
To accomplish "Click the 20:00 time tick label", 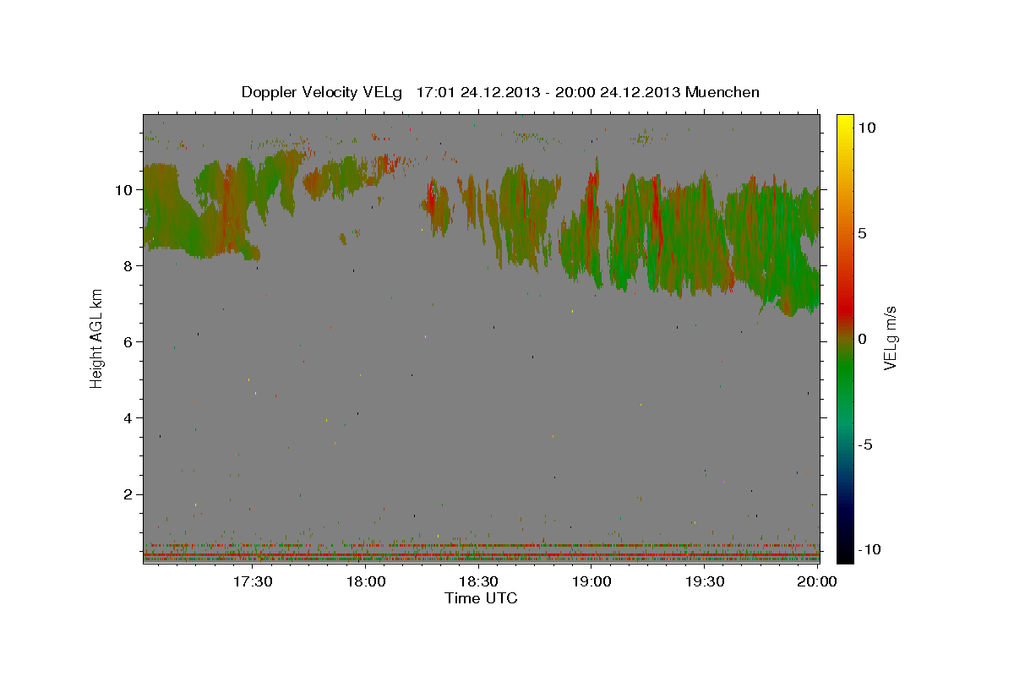I will (817, 581).
